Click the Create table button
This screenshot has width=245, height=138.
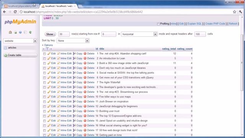click(x=20, y=55)
